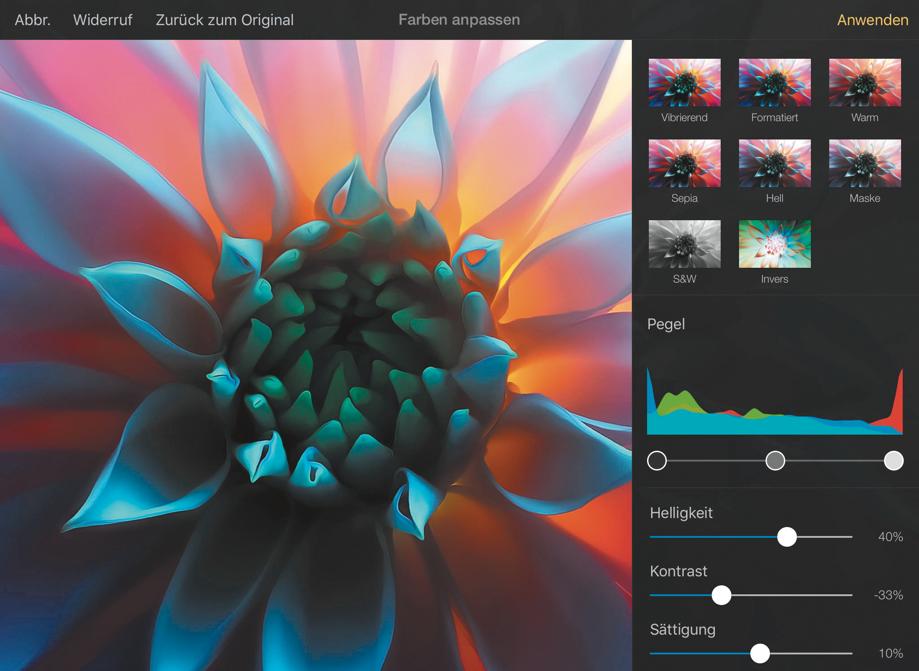Viewport: 919px width, 671px height.
Task: Tap the Widerruf undo button
Action: click(x=102, y=20)
